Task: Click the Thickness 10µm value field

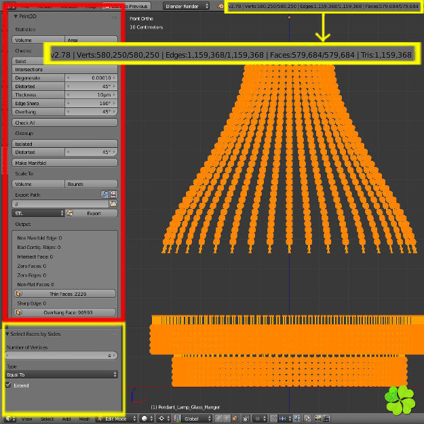Action: pos(91,95)
